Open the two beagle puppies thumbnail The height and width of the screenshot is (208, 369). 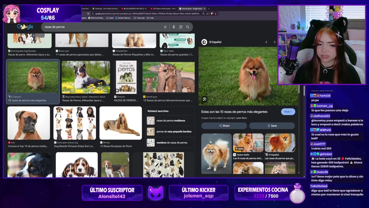(x=77, y=165)
